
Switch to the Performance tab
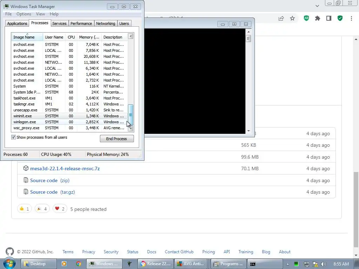[81, 23]
